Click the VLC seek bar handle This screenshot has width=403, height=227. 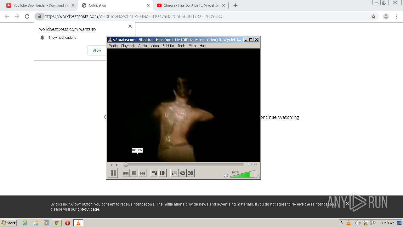(126, 165)
